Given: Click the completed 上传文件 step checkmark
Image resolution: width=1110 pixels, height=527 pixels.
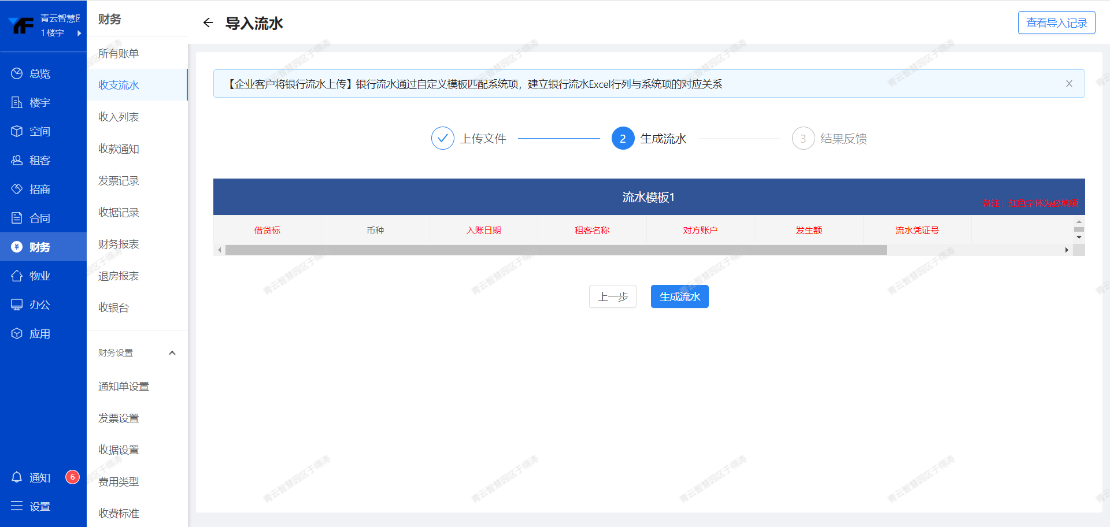Looking at the screenshot, I should point(442,139).
